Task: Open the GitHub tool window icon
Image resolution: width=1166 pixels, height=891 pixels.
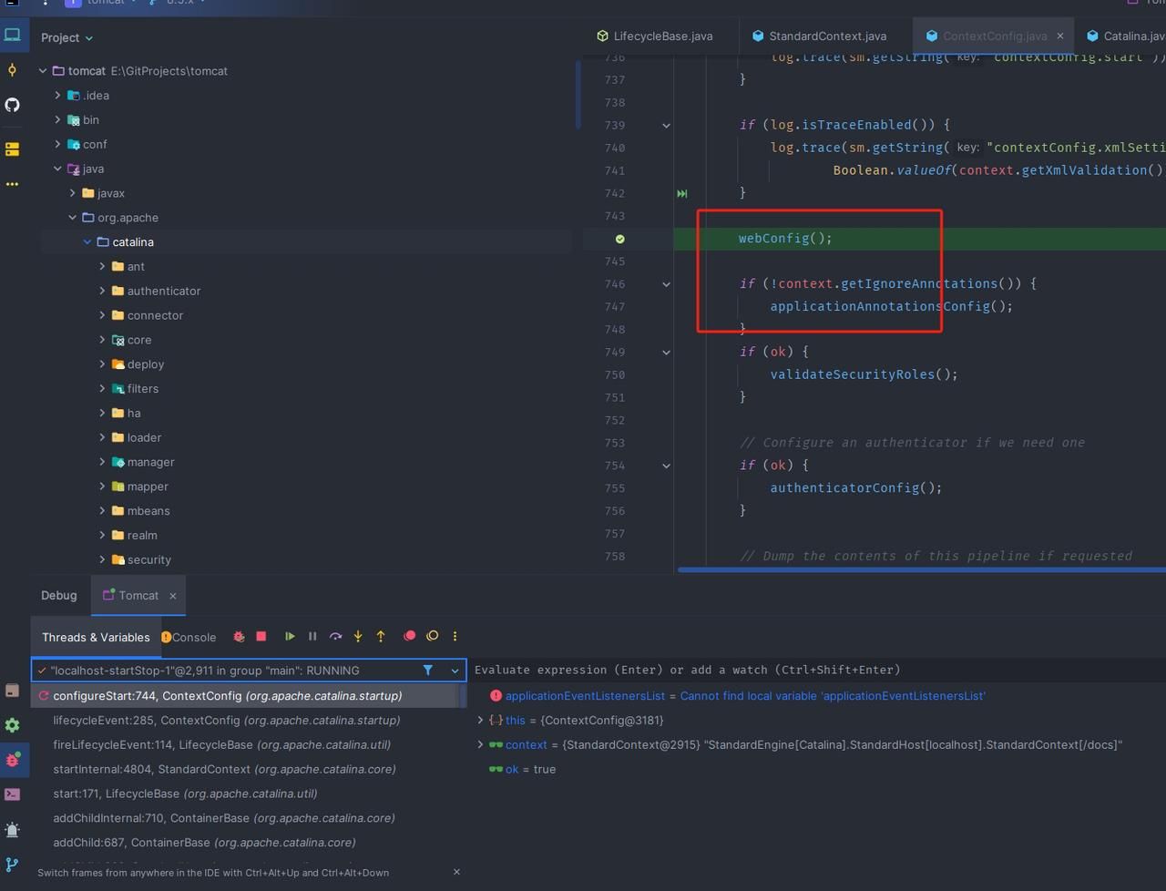Action: click(12, 105)
